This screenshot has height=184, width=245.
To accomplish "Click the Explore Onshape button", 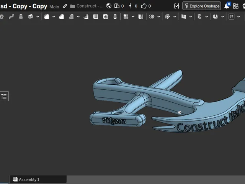I will [202, 6].
